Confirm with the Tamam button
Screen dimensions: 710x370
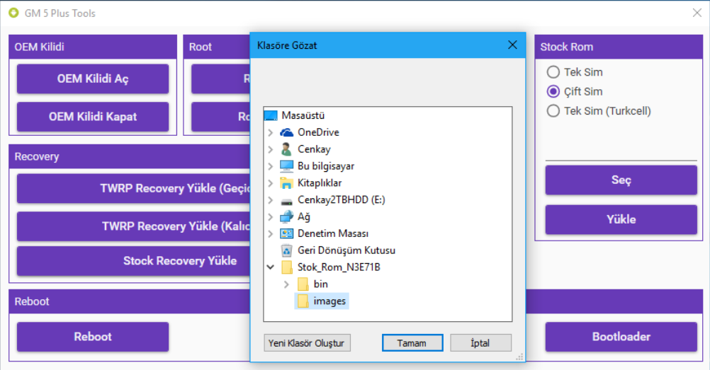click(x=412, y=343)
